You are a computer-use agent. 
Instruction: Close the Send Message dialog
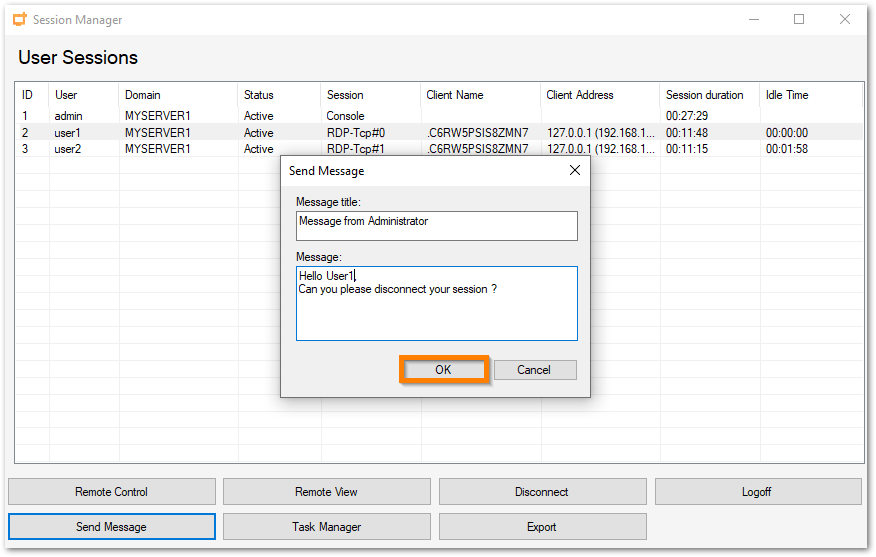[x=574, y=170]
